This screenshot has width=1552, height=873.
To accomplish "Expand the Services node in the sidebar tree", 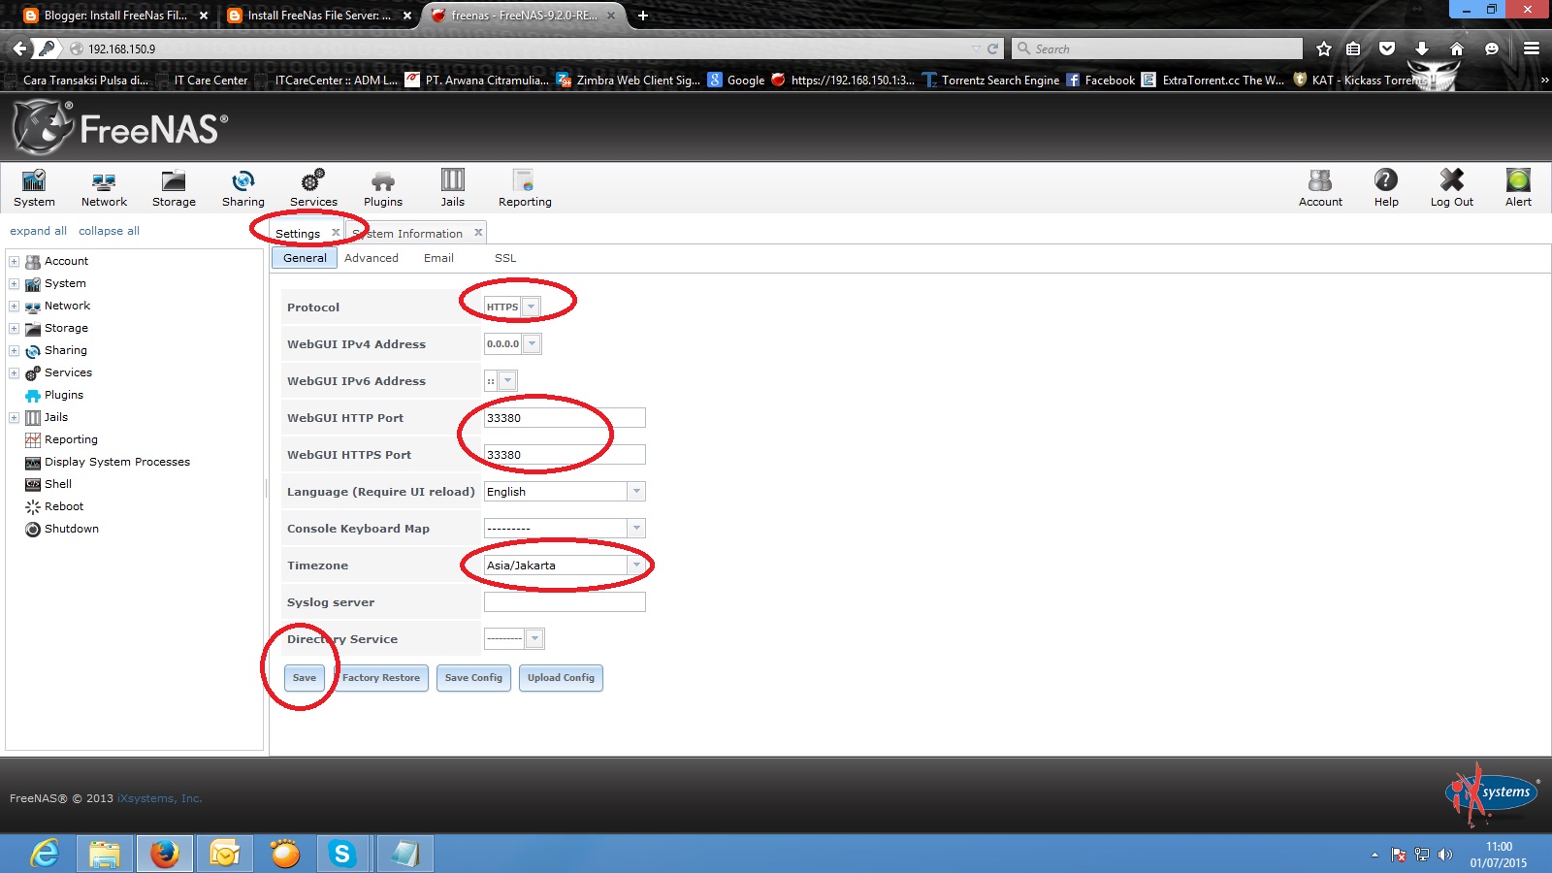I will 14,373.
